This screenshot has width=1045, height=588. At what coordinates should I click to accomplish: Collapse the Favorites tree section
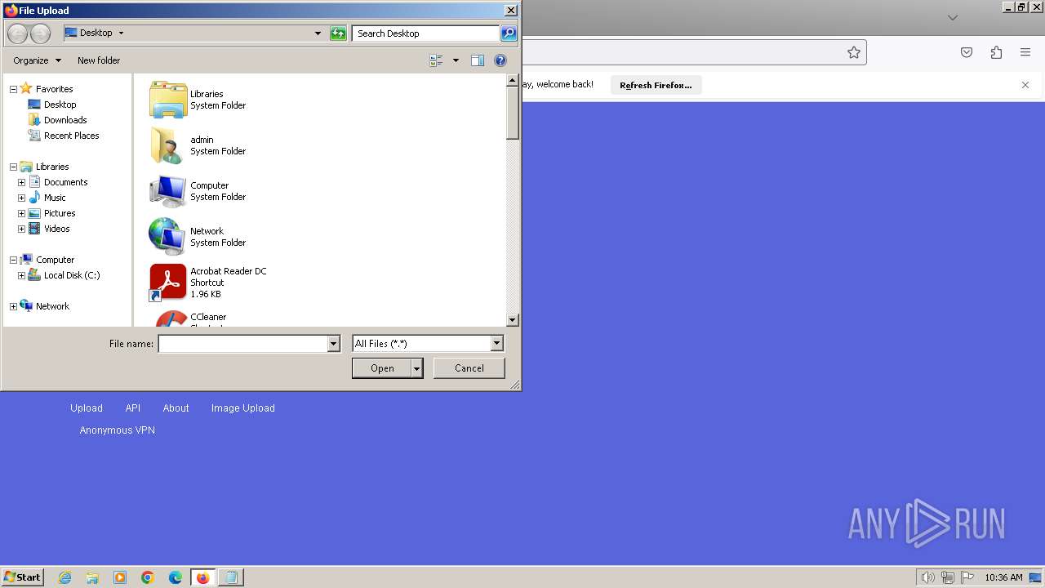click(13, 89)
